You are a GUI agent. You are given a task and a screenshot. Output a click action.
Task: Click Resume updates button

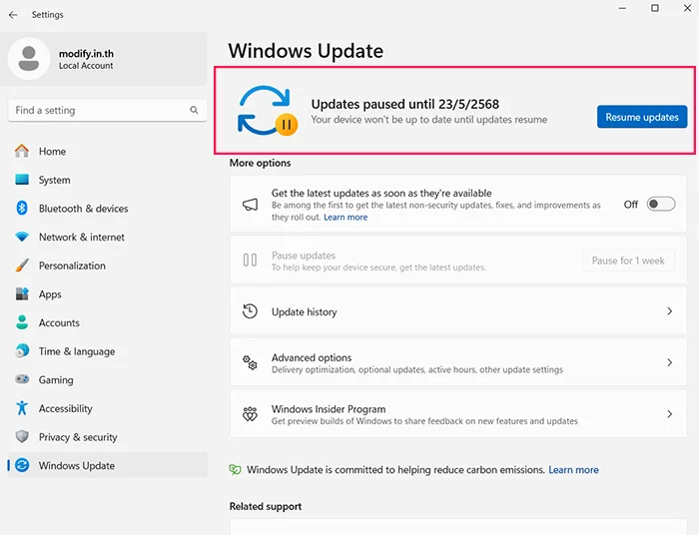click(642, 117)
